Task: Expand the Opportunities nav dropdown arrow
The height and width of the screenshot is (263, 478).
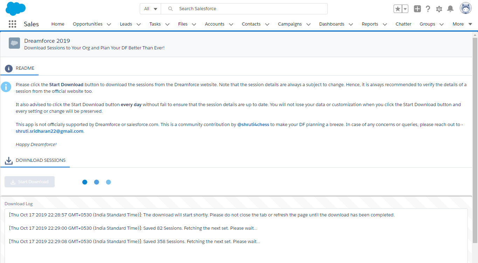Action: (x=109, y=24)
